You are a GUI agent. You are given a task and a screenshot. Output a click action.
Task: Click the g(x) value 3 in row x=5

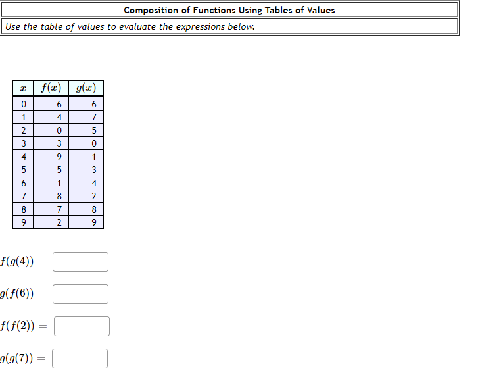tap(94, 170)
